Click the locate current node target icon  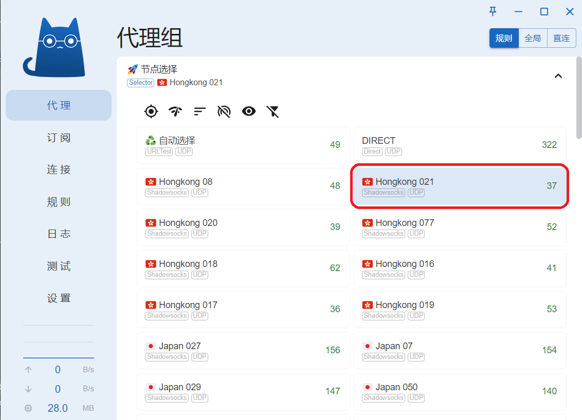point(151,111)
